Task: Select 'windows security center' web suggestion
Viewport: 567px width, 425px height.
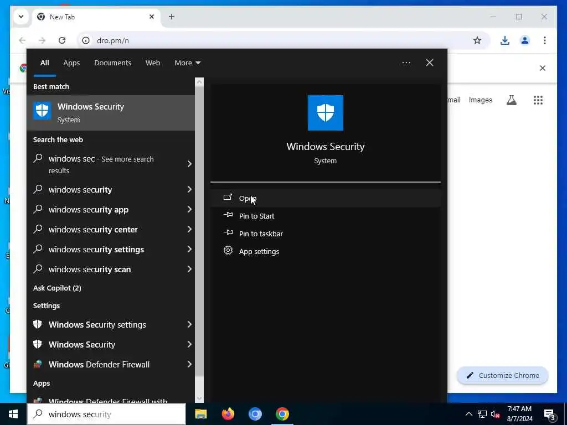Action: point(93,230)
